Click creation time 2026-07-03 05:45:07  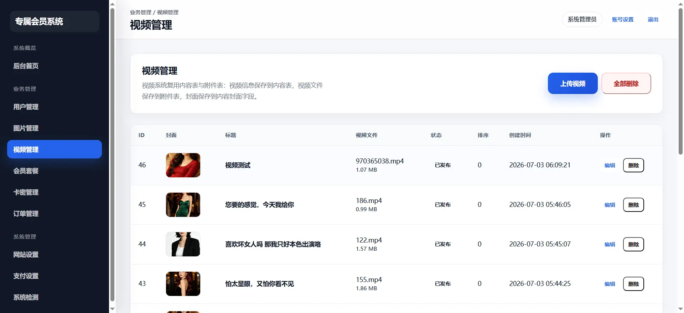(540, 244)
